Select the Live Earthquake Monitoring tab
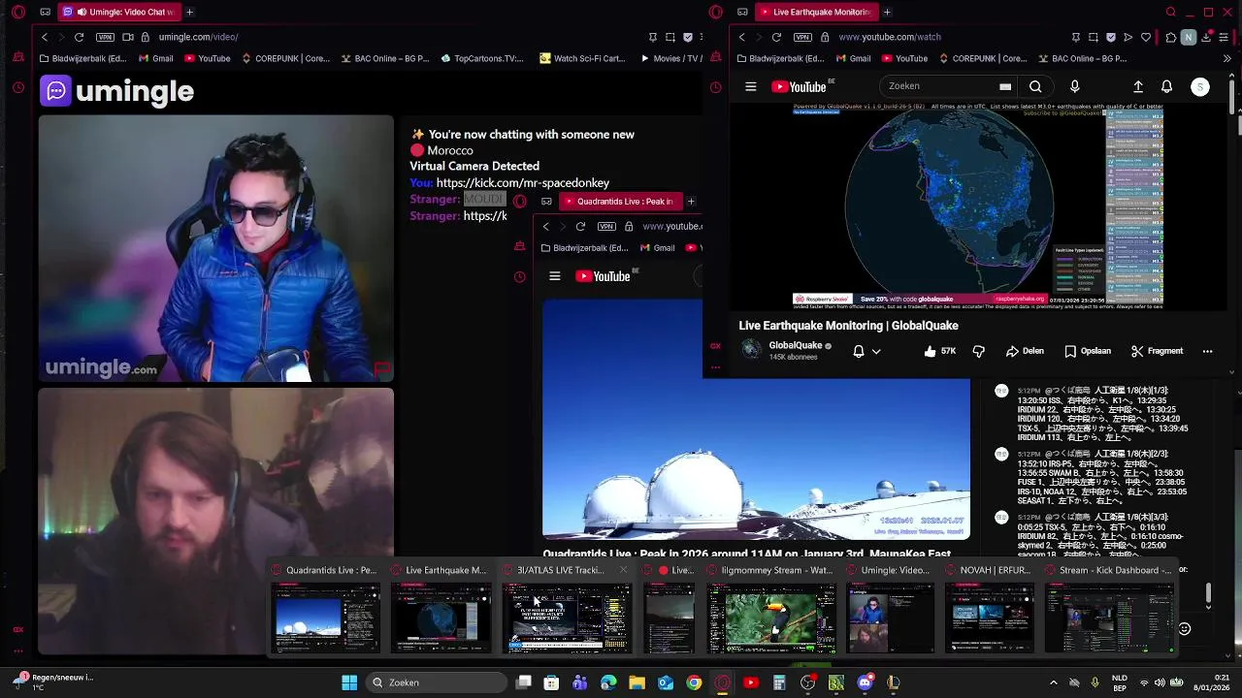Image resolution: width=1242 pixels, height=698 pixels. pos(815,12)
